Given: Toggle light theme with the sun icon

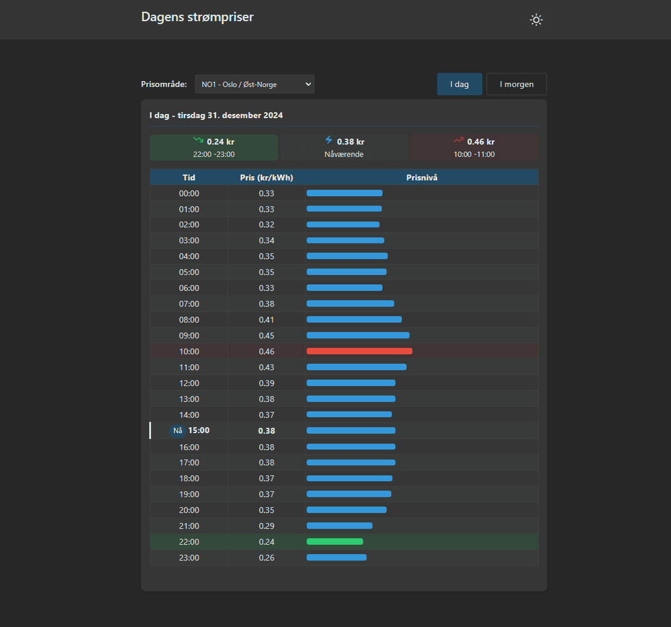Looking at the screenshot, I should (536, 20).
